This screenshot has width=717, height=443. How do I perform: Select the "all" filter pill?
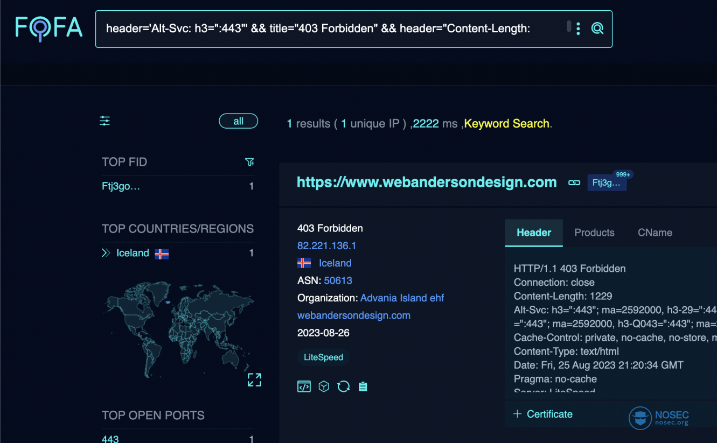(238, 121)
